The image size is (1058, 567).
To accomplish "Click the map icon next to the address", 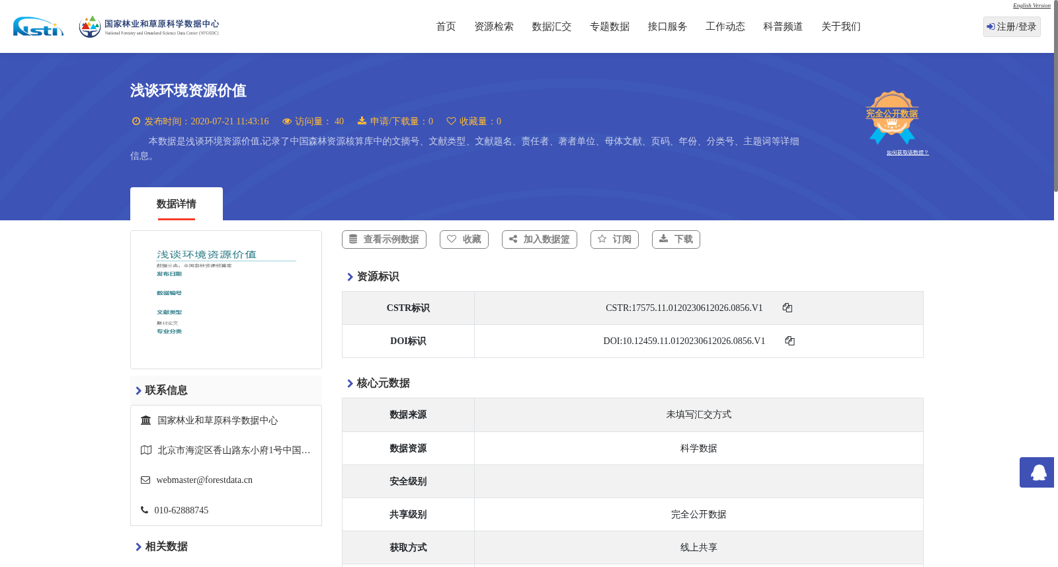I will (x=146, y=450).
